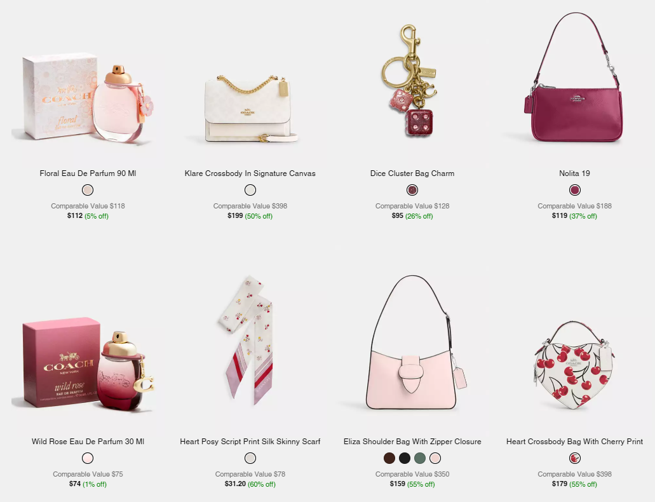Select the black Eliza bag color swatch
This screenshot has height=502, width=655.
pyautogui.click(x=404, y=458)
